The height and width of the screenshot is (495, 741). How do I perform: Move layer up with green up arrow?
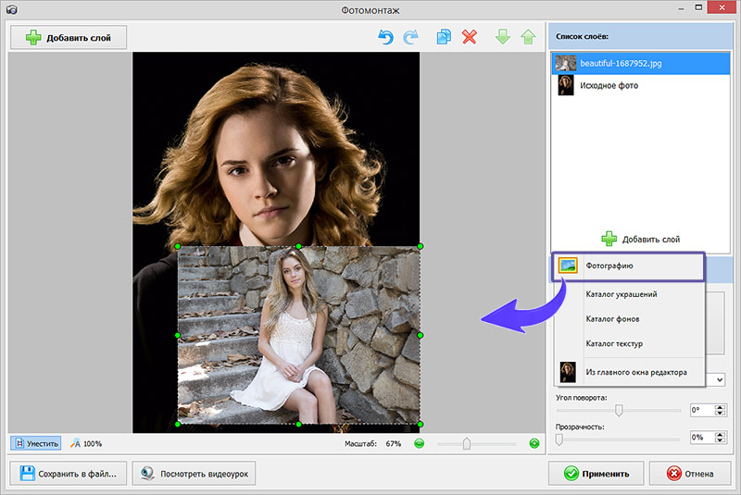pyautogui.click(x=528, y=37)
